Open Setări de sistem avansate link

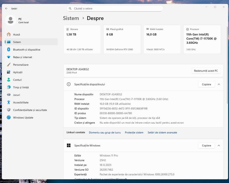[x=162, y=132]
